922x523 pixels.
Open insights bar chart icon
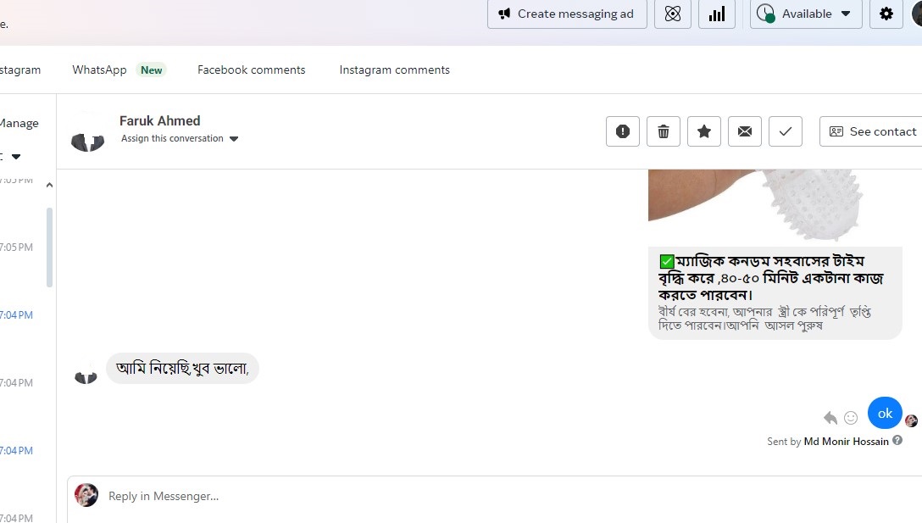click(717, 14)
